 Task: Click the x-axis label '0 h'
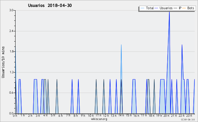pyautogui.click(x=15, y=116)
